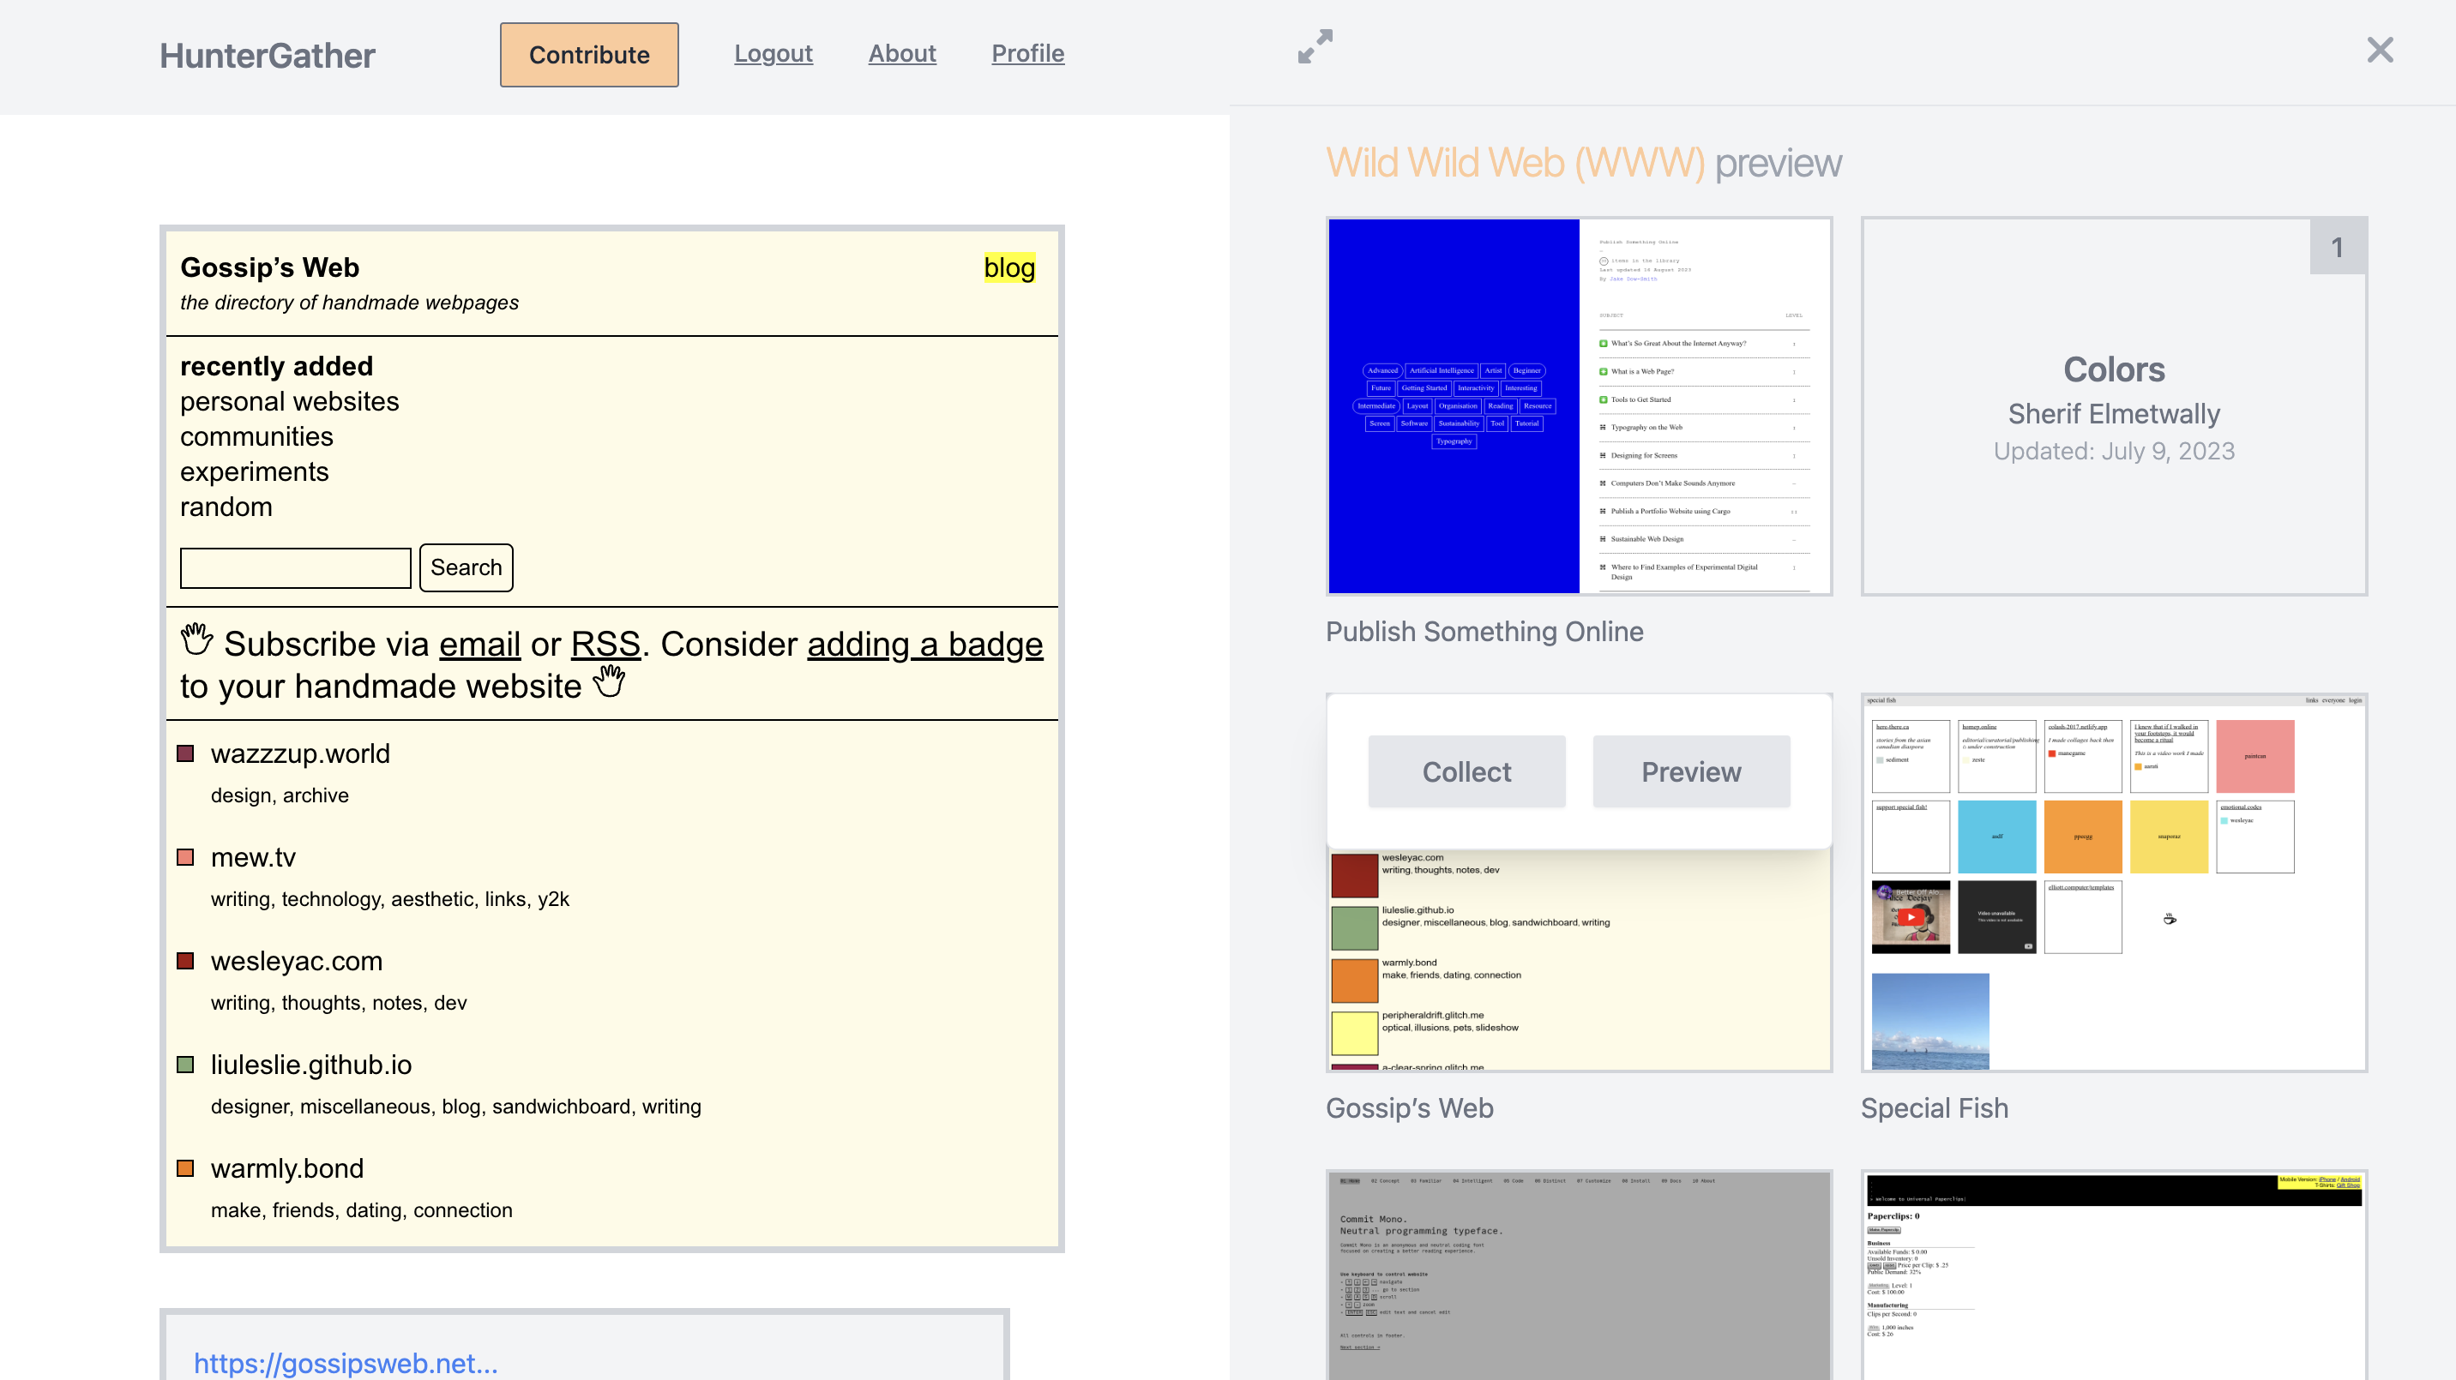Click the Wild Wild Web (WWW) heading link

pos(1515,163)
